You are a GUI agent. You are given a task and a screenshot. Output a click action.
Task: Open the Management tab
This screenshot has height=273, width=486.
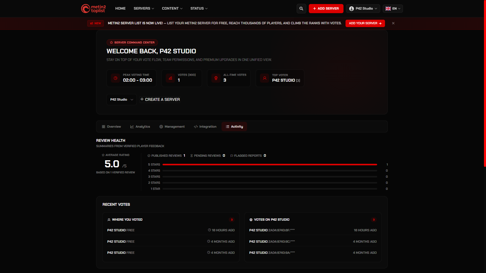pos(172,127)
